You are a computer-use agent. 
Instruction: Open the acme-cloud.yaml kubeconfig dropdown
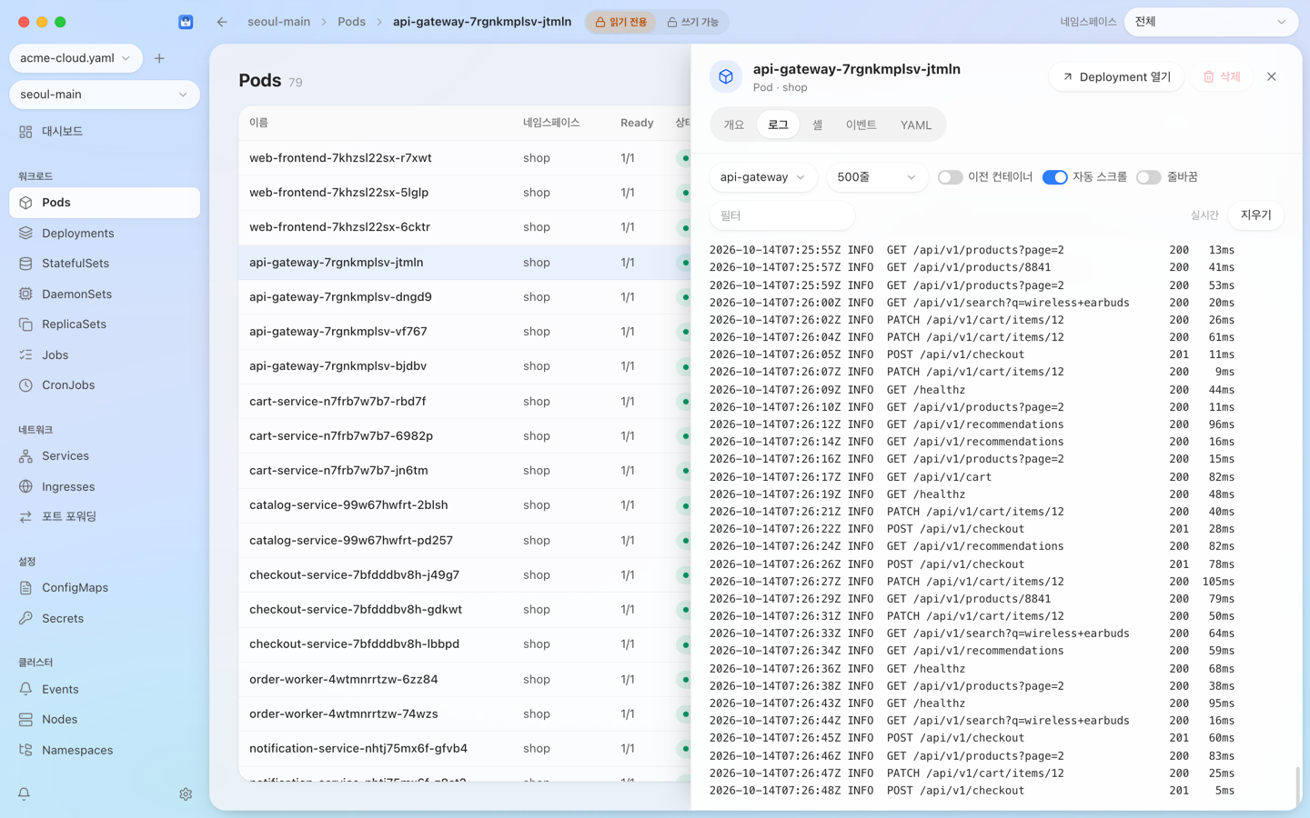76,58
